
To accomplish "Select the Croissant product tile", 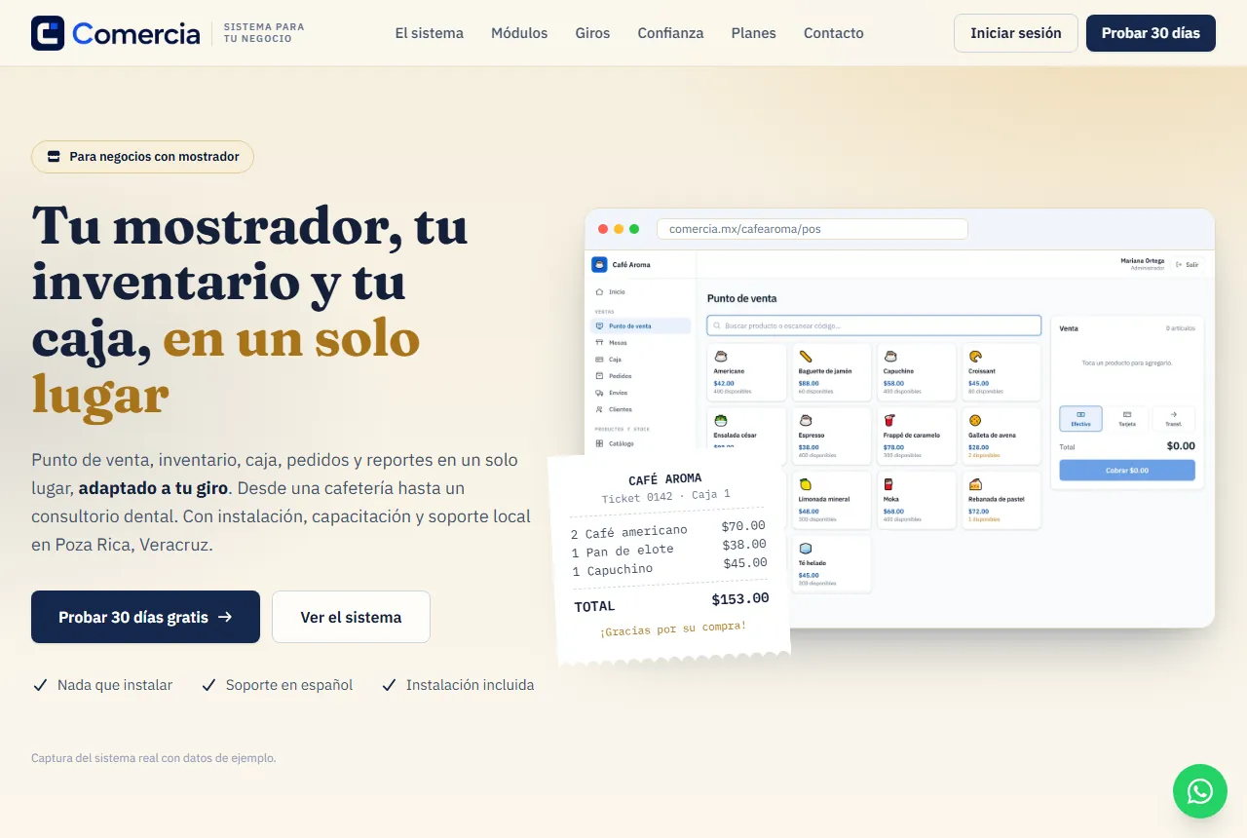I will 1001,372.
